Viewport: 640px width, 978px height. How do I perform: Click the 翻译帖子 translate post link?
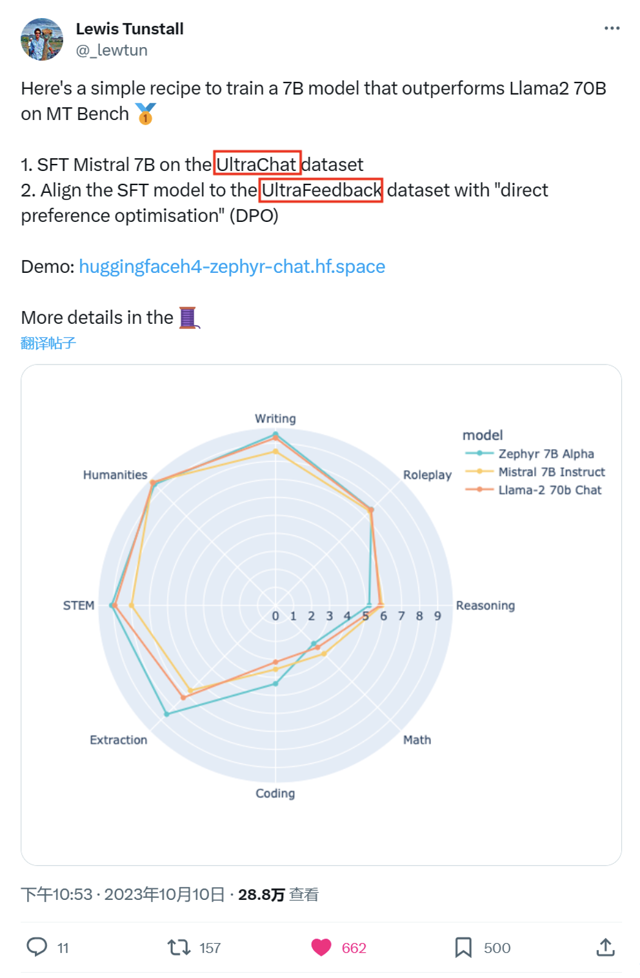[48, 343]
